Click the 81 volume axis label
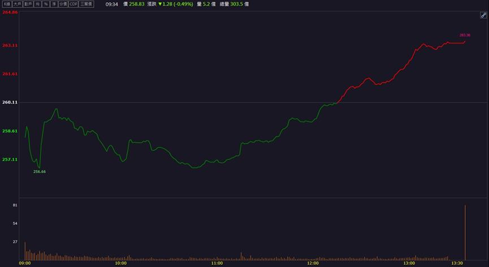This screenshot has width=489, height=267. click(x=15, y=205)
